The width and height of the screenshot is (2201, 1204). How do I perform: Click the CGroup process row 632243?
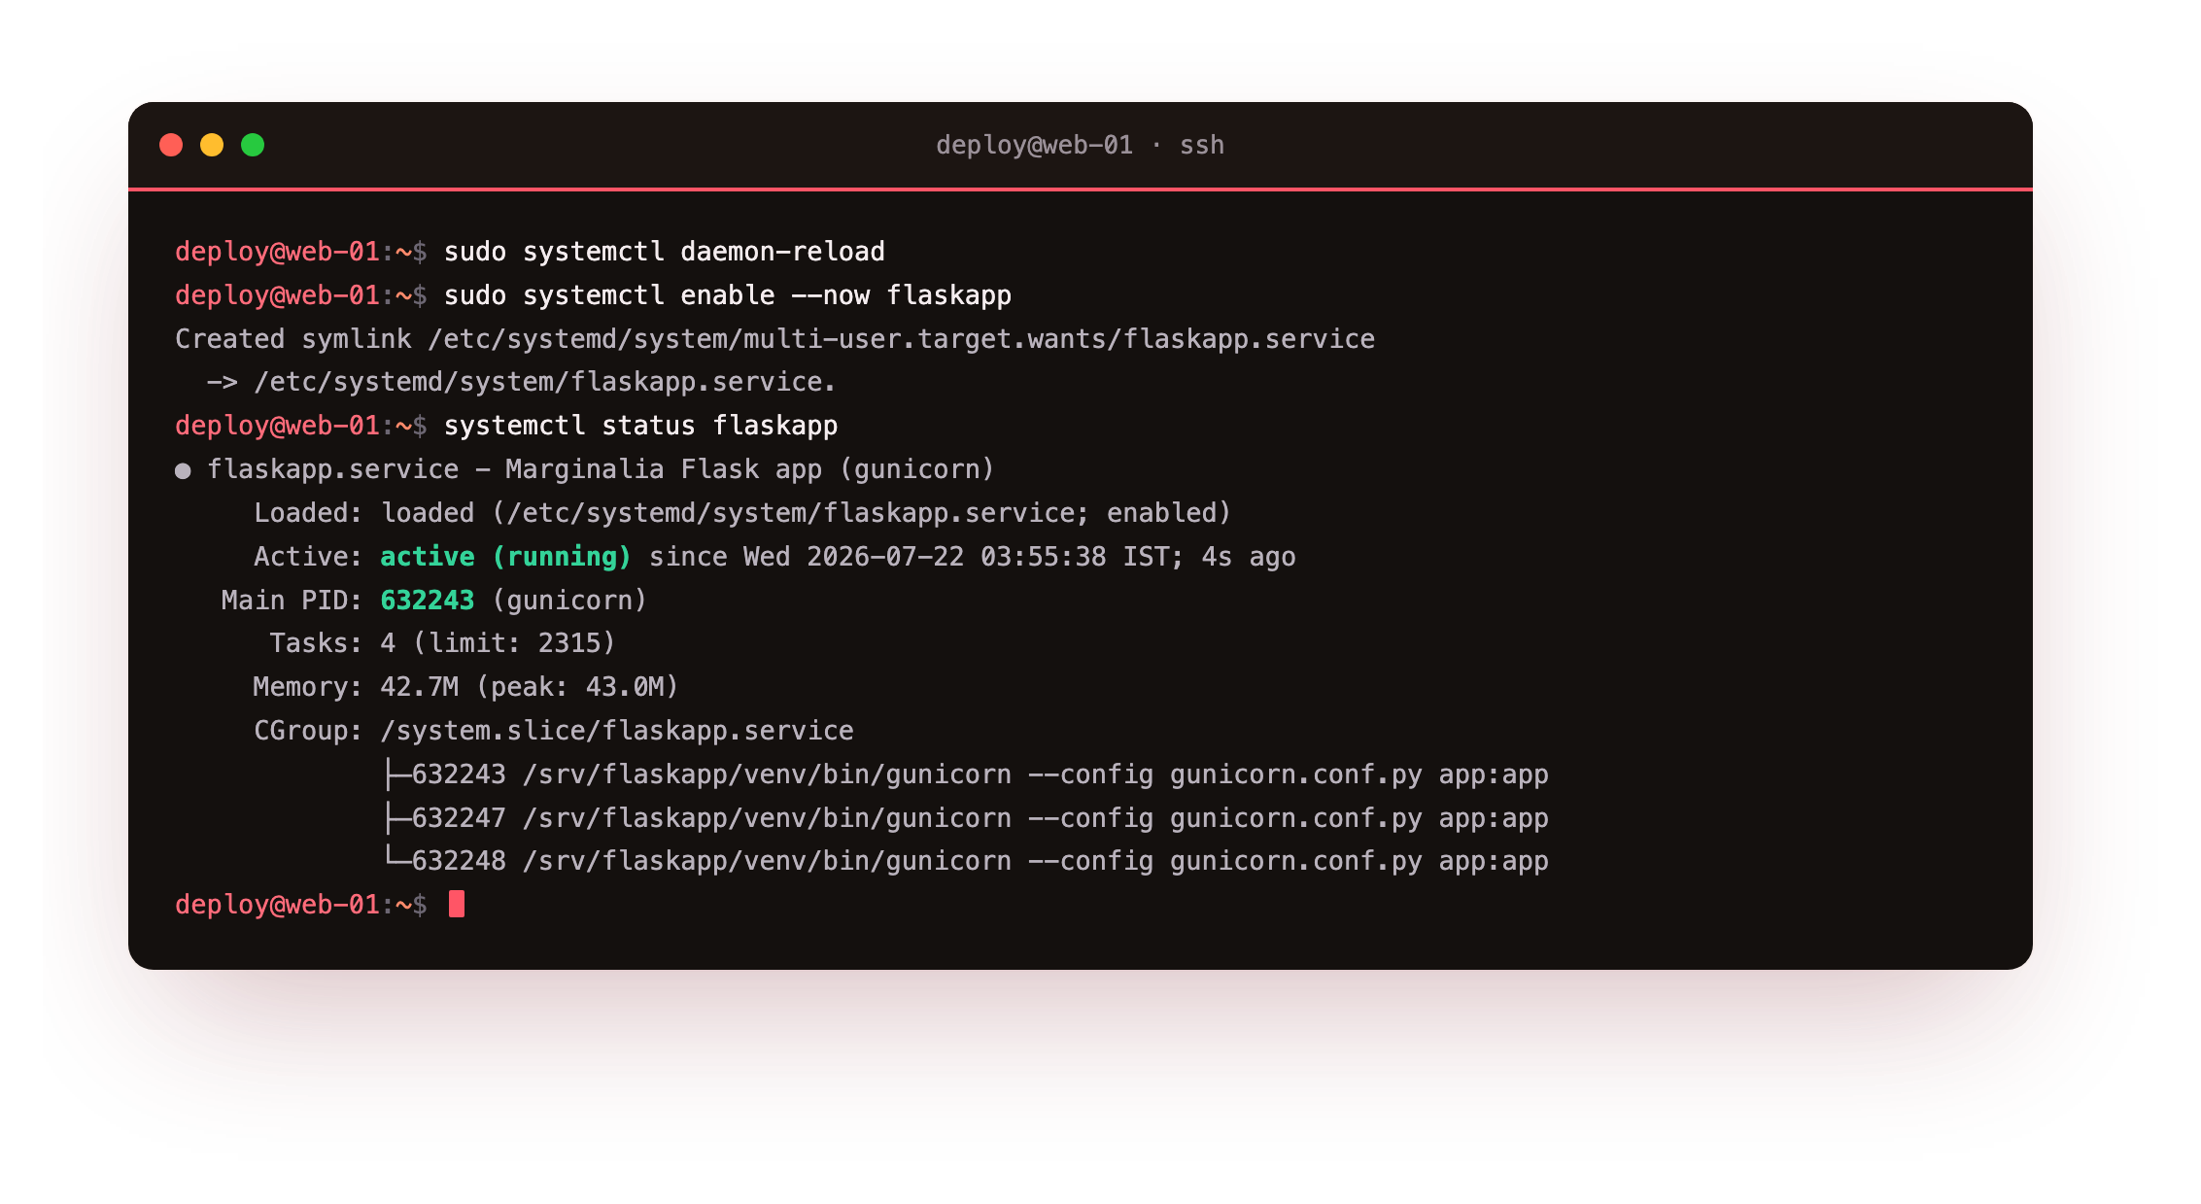(x=966, y=774)
